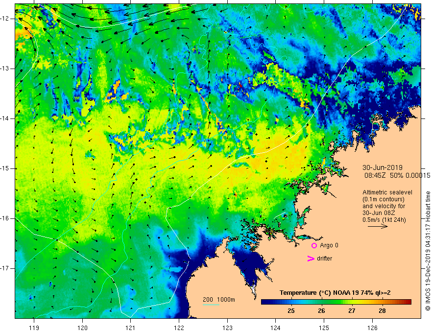Click longitude axis label 121
Screen dimensions: 431x333
131,328
